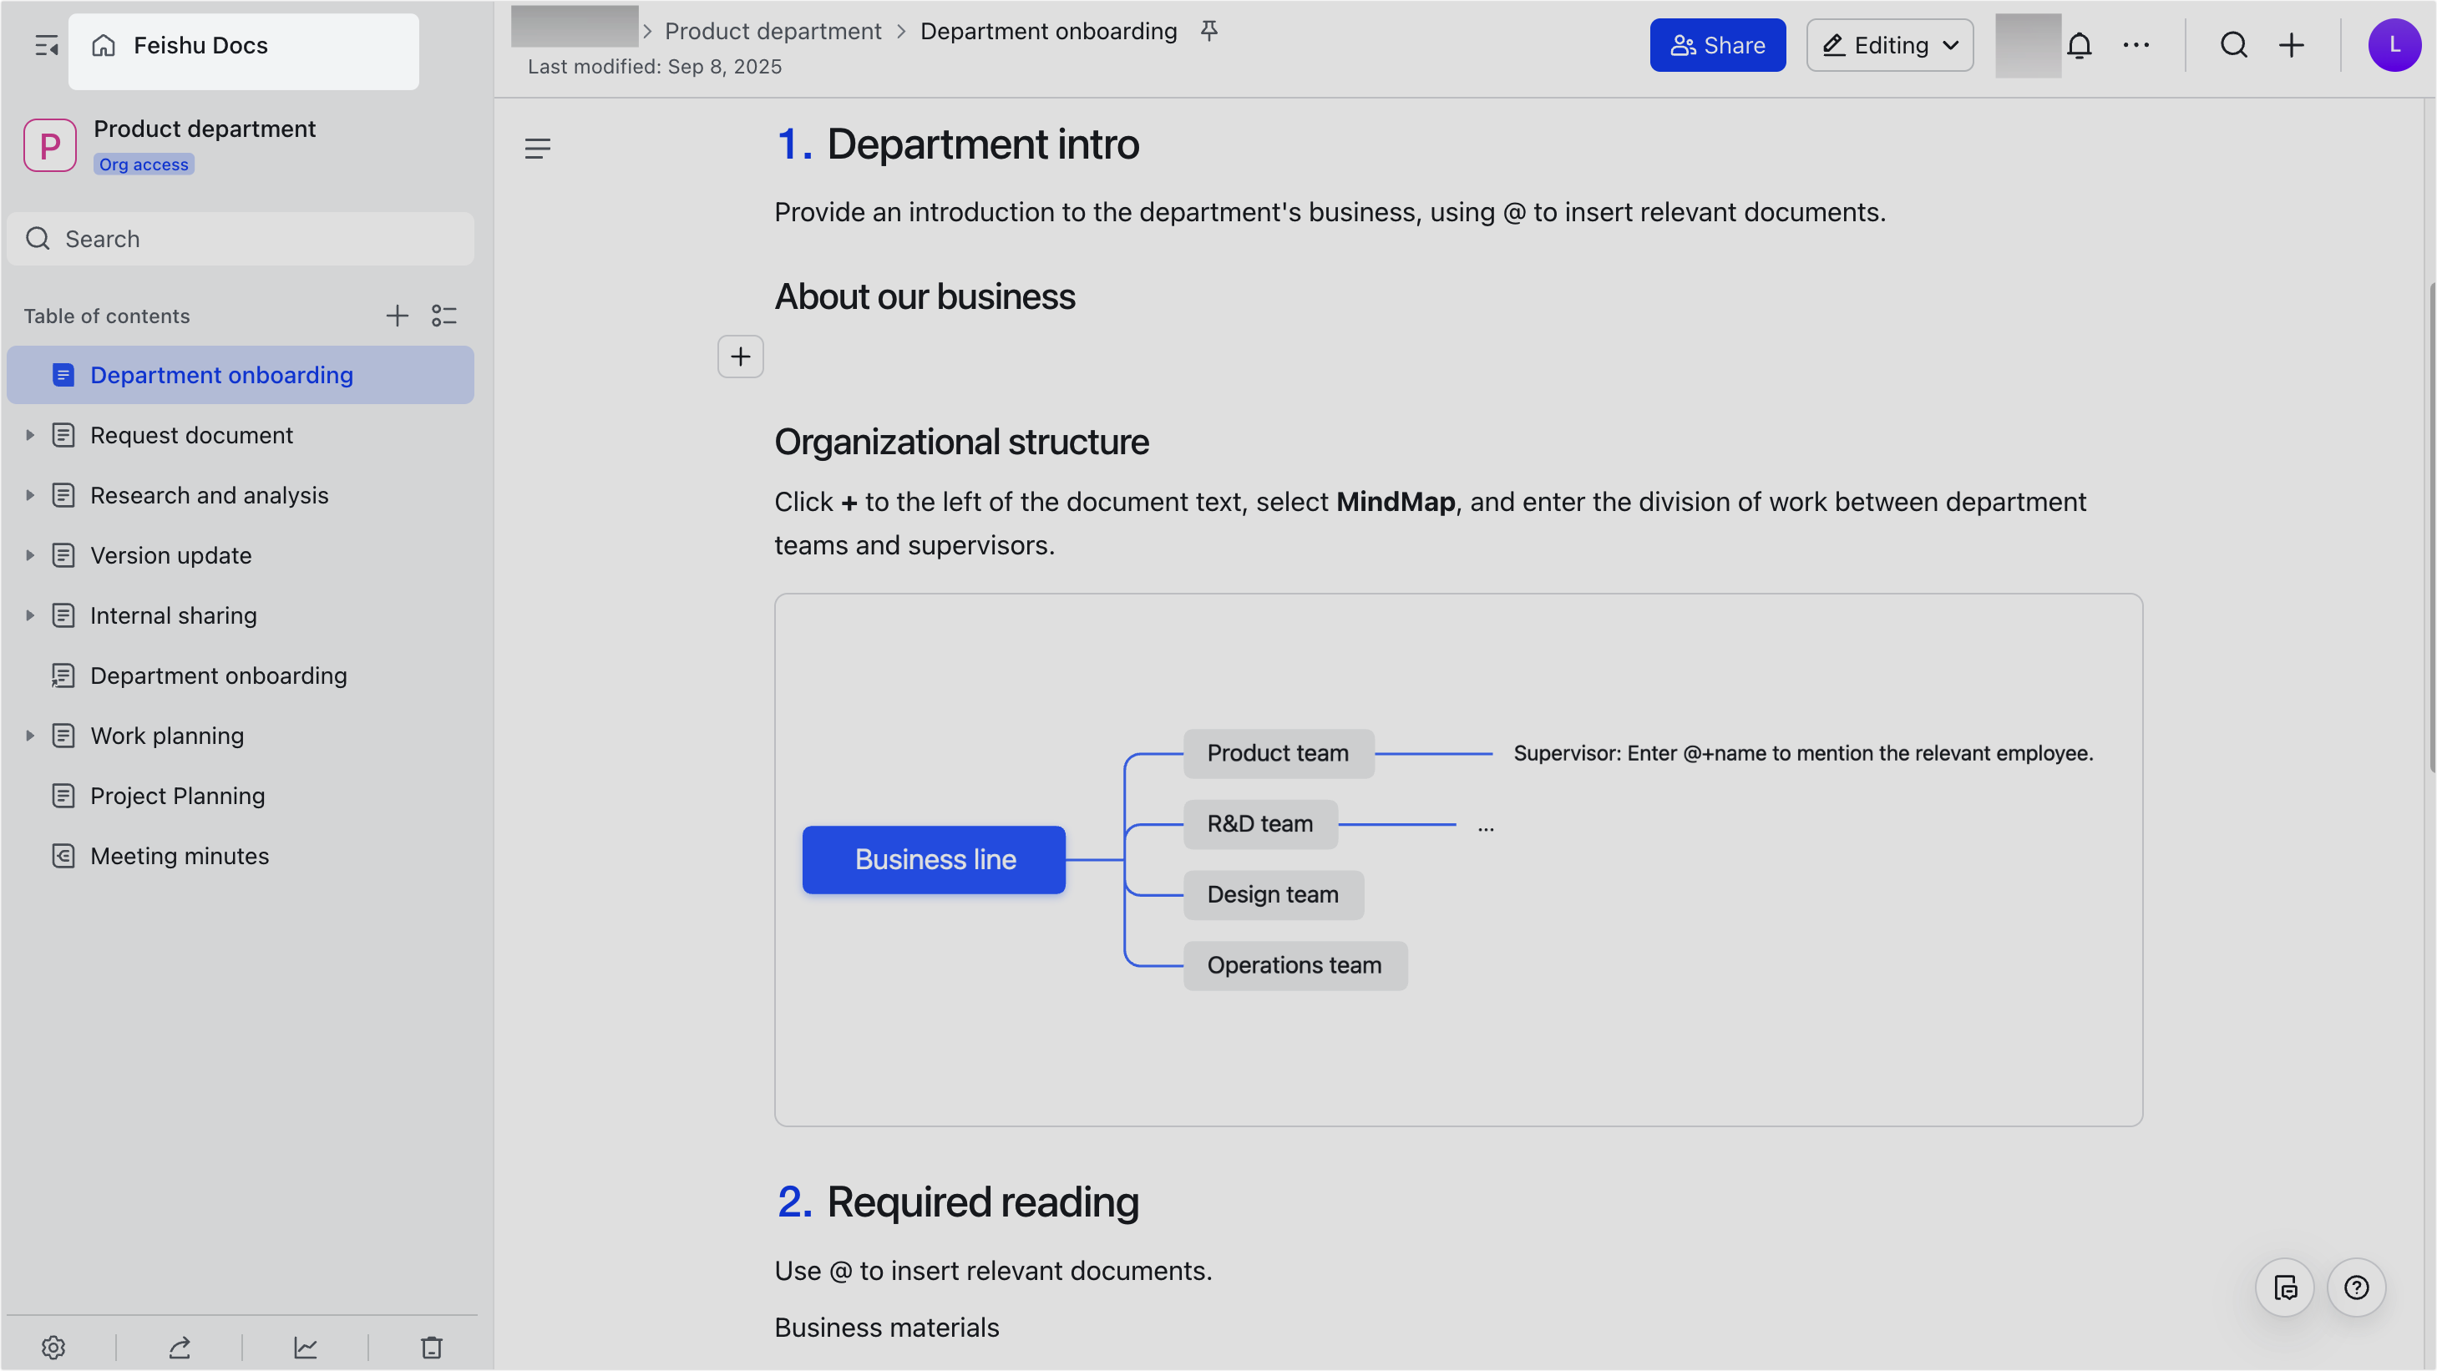Create new document with top bar plus

(2292, 45)
